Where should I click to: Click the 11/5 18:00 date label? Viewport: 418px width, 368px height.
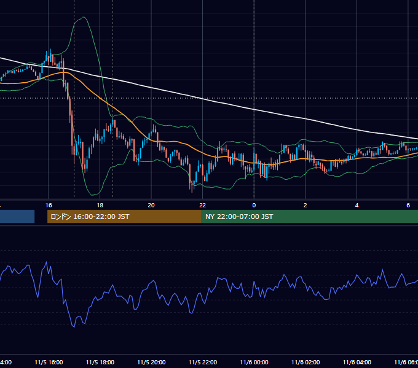click(x=100, y=362)
